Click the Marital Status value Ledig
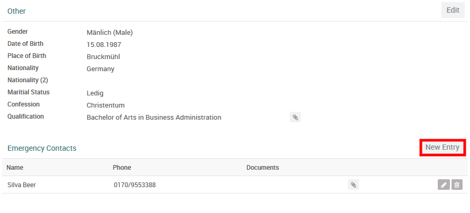The width and height of the screenshot is (470, 213). [95, 93]
